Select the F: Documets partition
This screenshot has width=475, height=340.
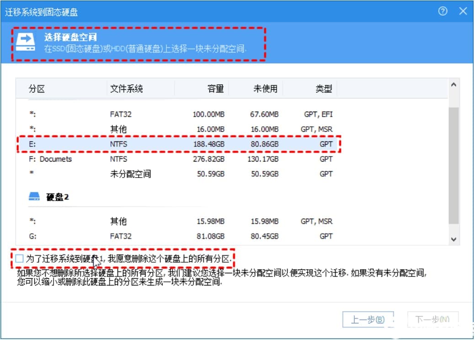183,159
